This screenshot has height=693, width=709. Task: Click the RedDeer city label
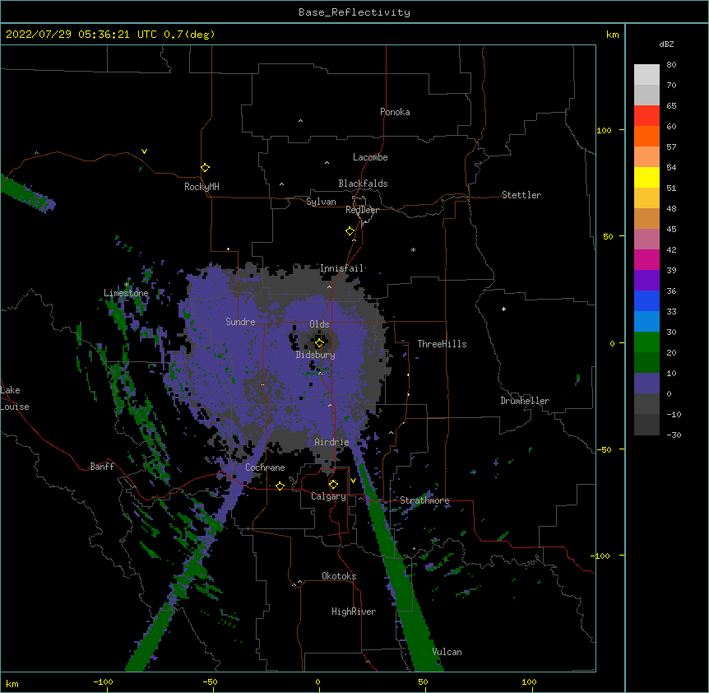pyautogui.click(x=362, y=210)
